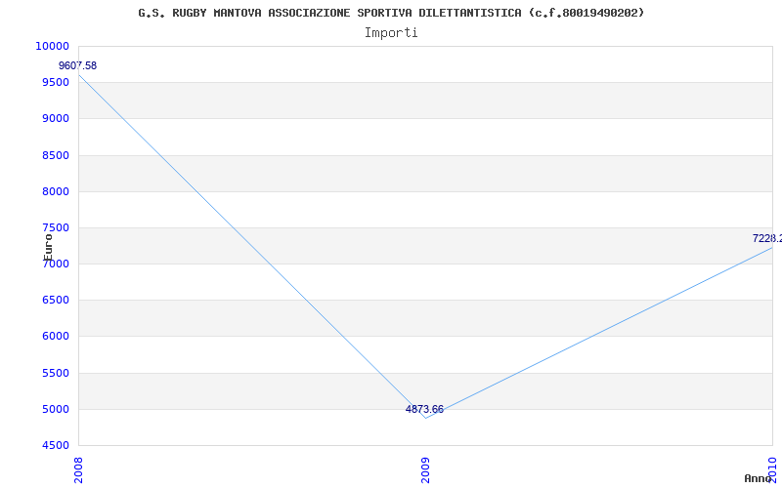Viewport: 782px width, 488px height.
Task: Click the 5500 y-axis tick label
Action: pos(55,373)
